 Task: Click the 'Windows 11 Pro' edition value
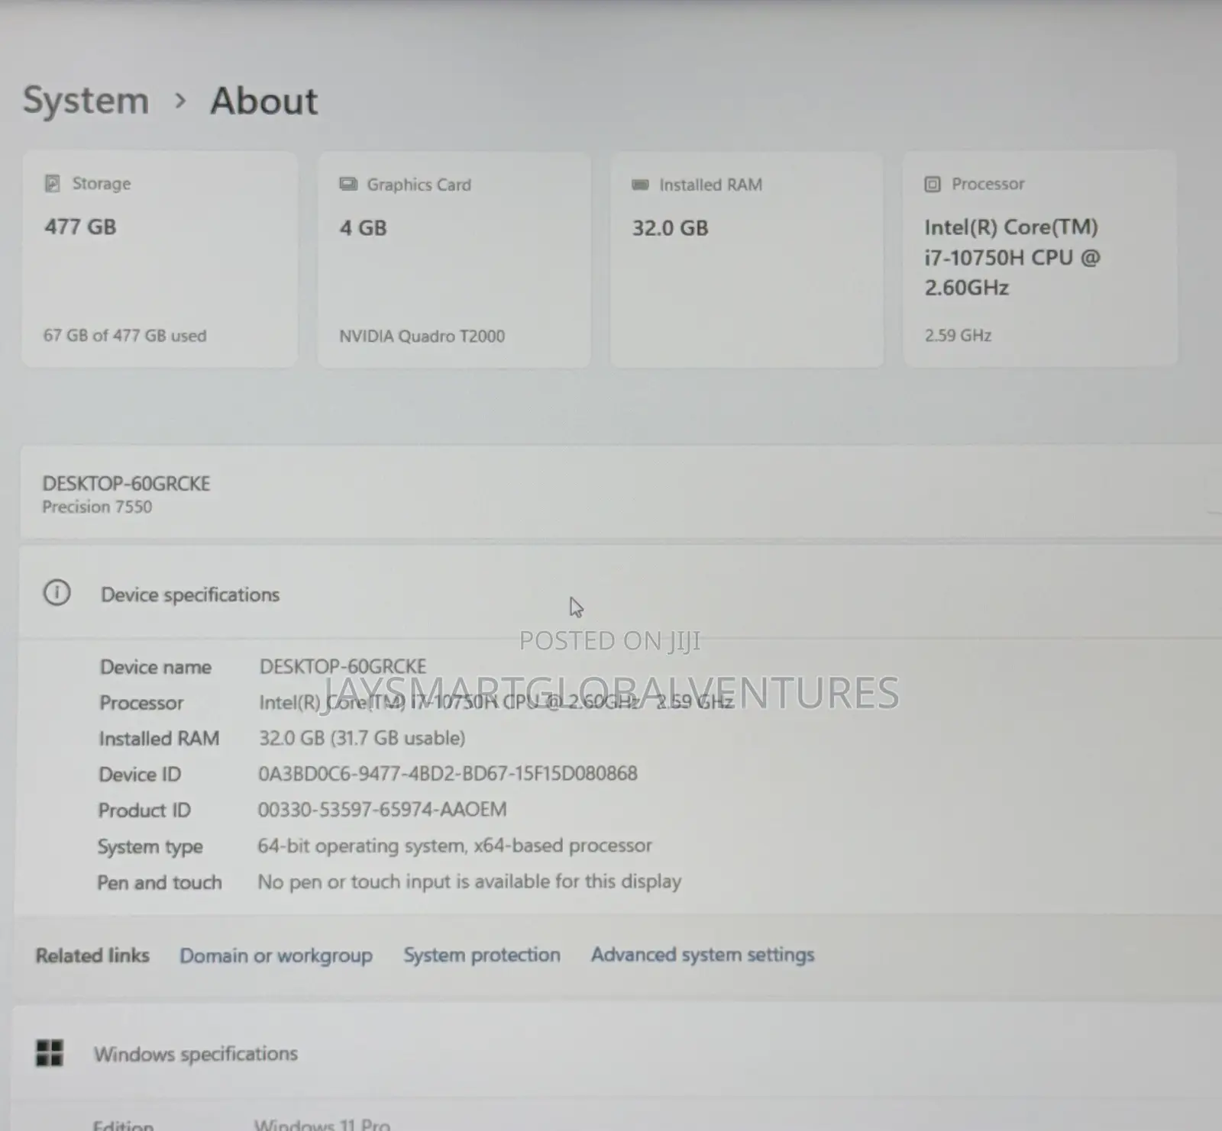tap(322, 1125)
